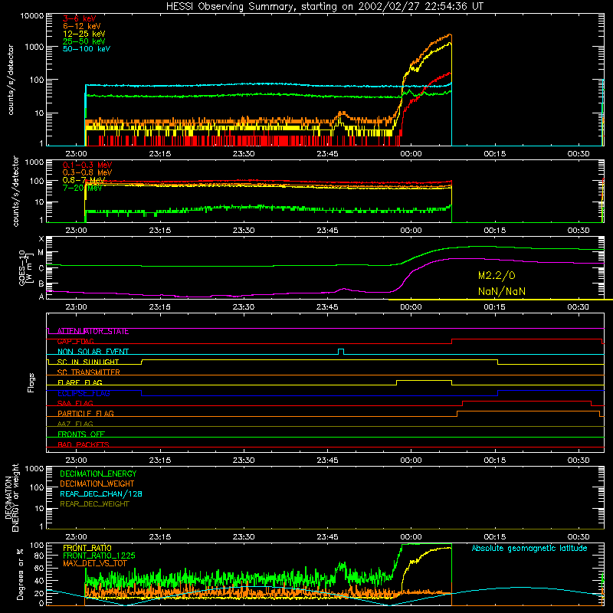This screenshot has height=613, width=613.
Task: Select the green 25-50 keV legend label
Action: (x=84, y=41)
